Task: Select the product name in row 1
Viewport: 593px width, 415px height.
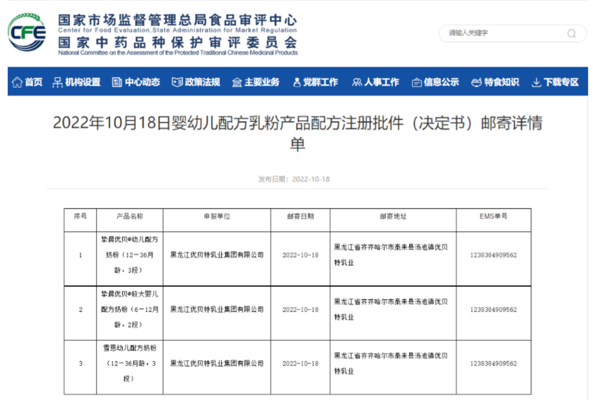Action: (x=130, y=255)
